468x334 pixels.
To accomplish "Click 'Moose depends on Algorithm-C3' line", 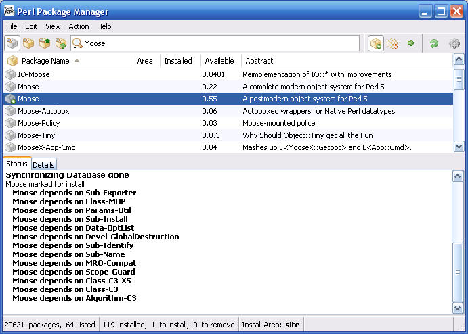I will point(75,298).
